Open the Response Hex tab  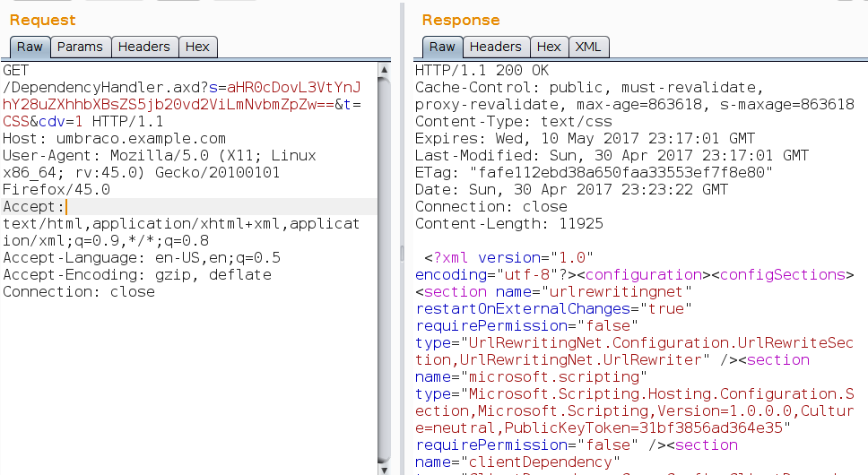549,47
